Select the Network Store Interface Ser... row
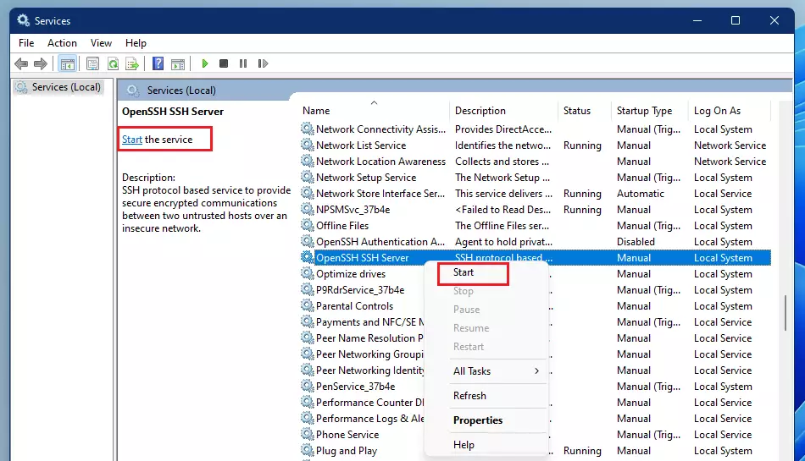This screenshot has height=461, width=805. [x=535, y=194]
